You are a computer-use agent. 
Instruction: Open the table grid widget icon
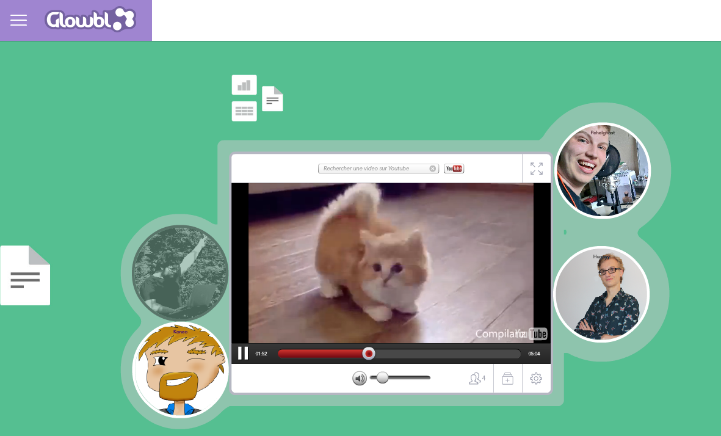coord(244,111)
